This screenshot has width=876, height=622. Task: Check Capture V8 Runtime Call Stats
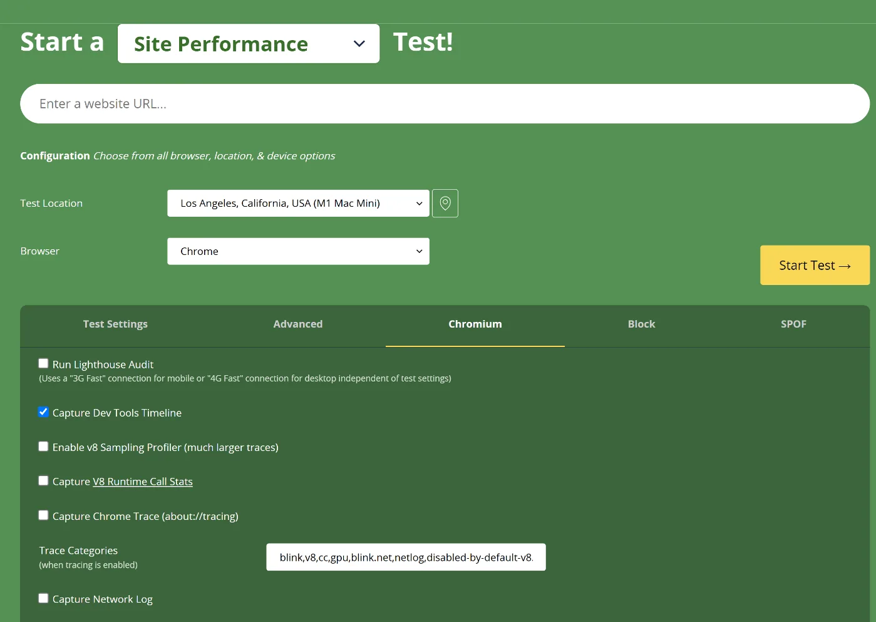pyautogui.click(x=43, y=480)
